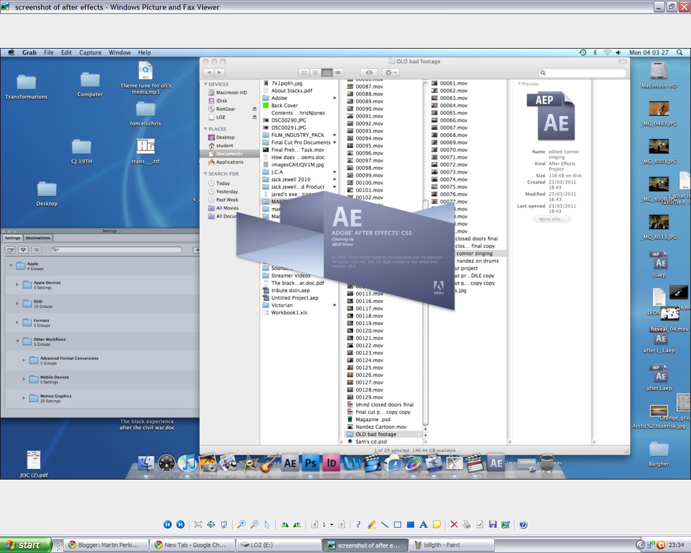The height and width of the screenshot is (553, 691).
Task: Select the yellow attached note tool
Action: tap(436, 524)
